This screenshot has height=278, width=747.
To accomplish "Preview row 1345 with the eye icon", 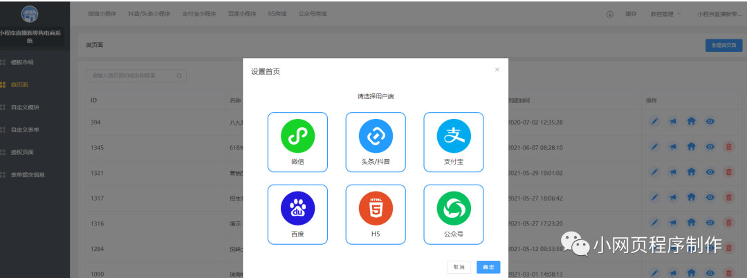I will 710,147.
